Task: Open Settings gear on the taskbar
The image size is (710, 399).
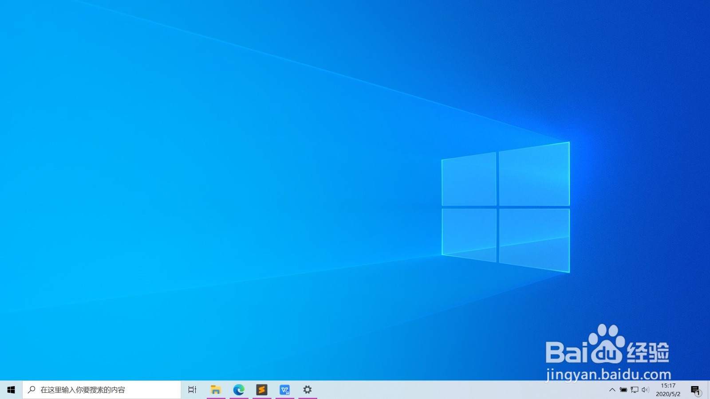Action: tap(308, 390)
